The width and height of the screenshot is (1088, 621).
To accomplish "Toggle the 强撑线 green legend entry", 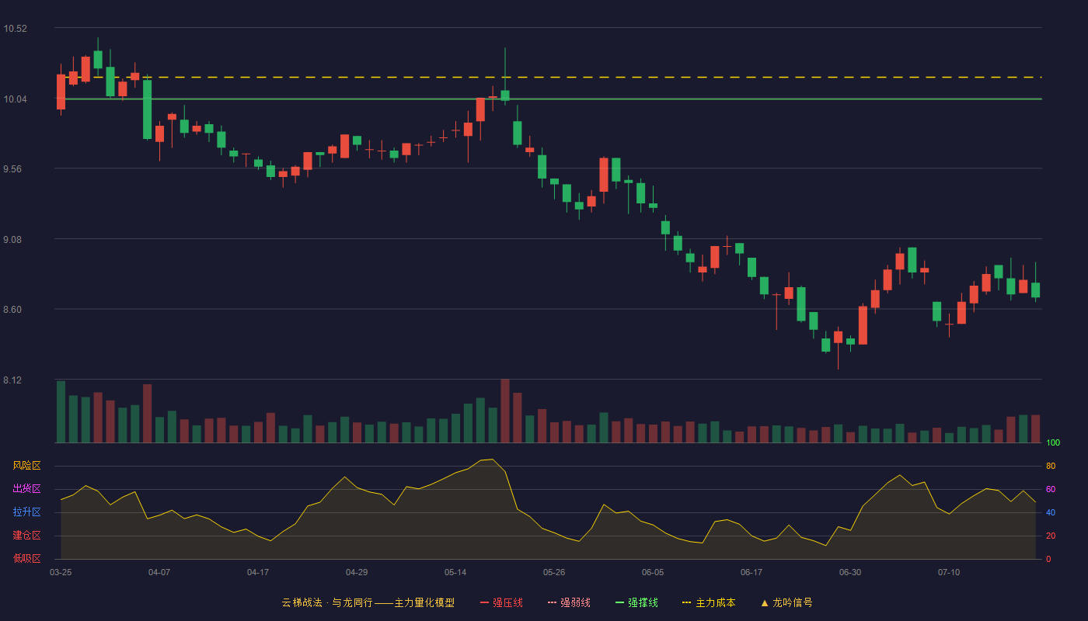I will [636, 602].
